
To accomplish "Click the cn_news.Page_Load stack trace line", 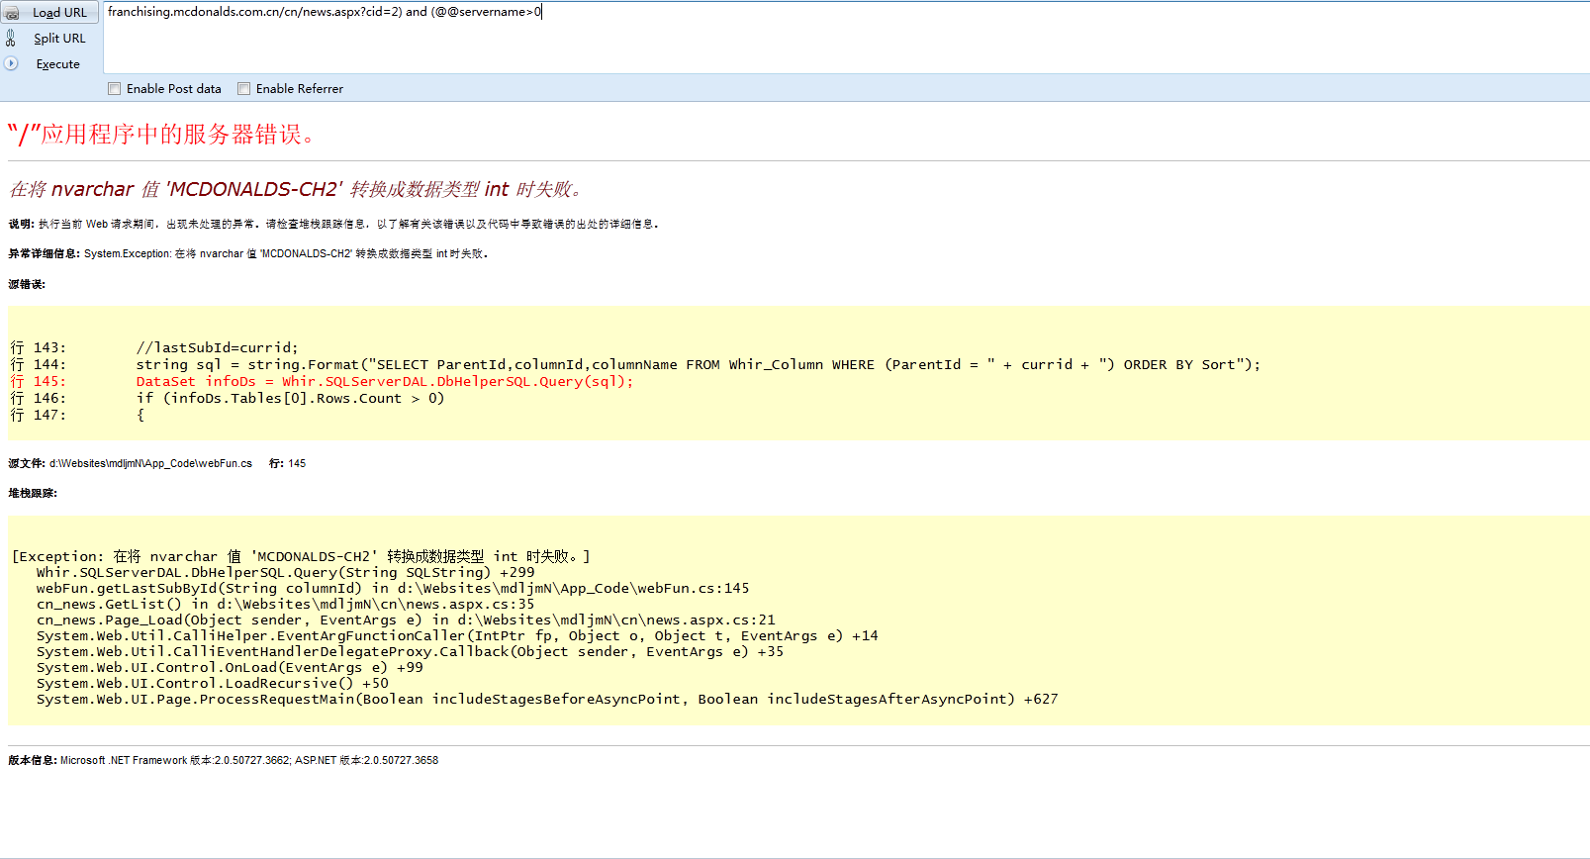I will 406,620.
